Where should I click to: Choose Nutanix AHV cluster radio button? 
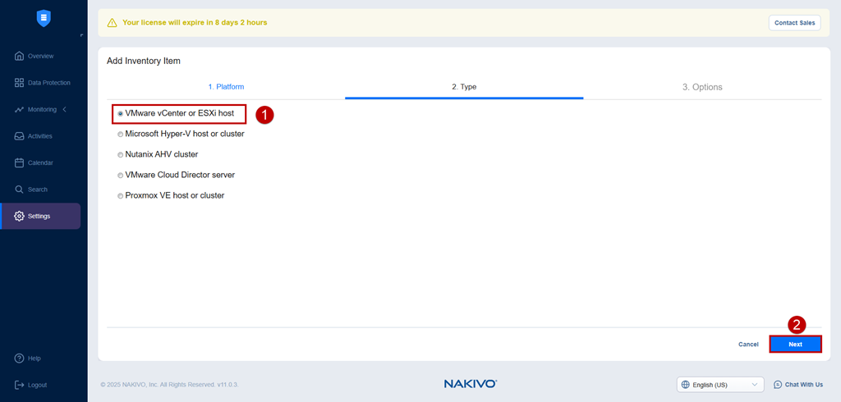[121, 154]
